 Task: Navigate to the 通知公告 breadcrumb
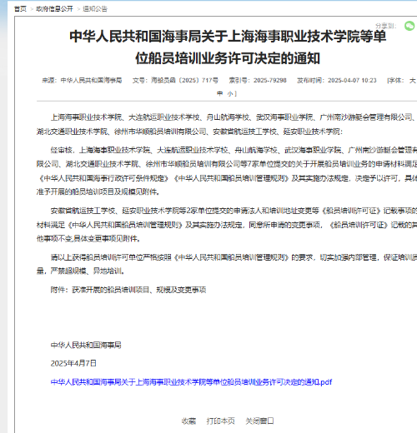(x=95, y=9)
